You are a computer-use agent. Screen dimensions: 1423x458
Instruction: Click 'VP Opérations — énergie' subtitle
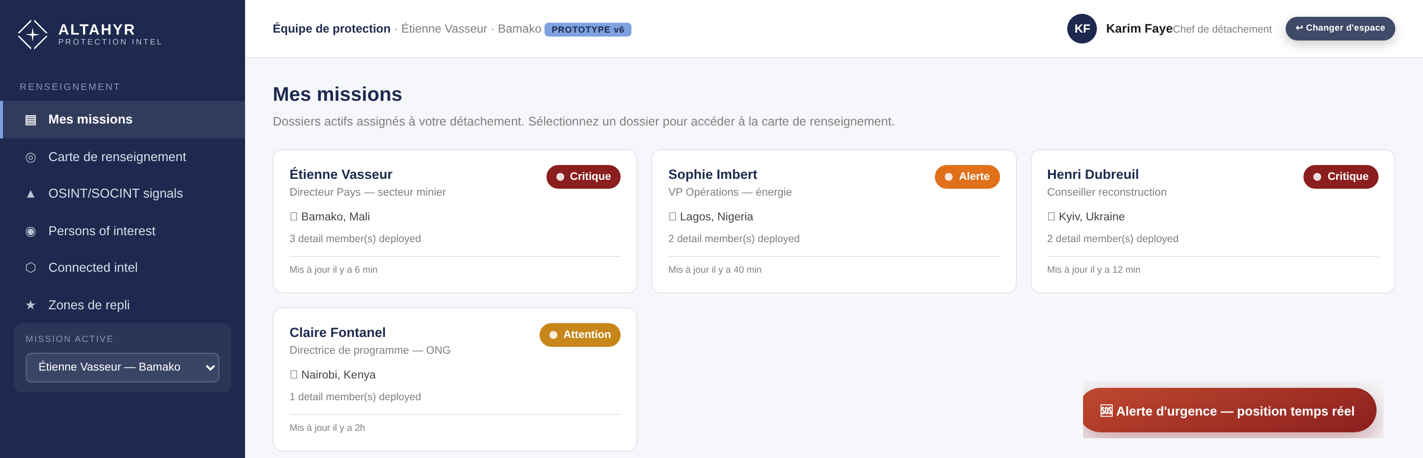point(730,192)
